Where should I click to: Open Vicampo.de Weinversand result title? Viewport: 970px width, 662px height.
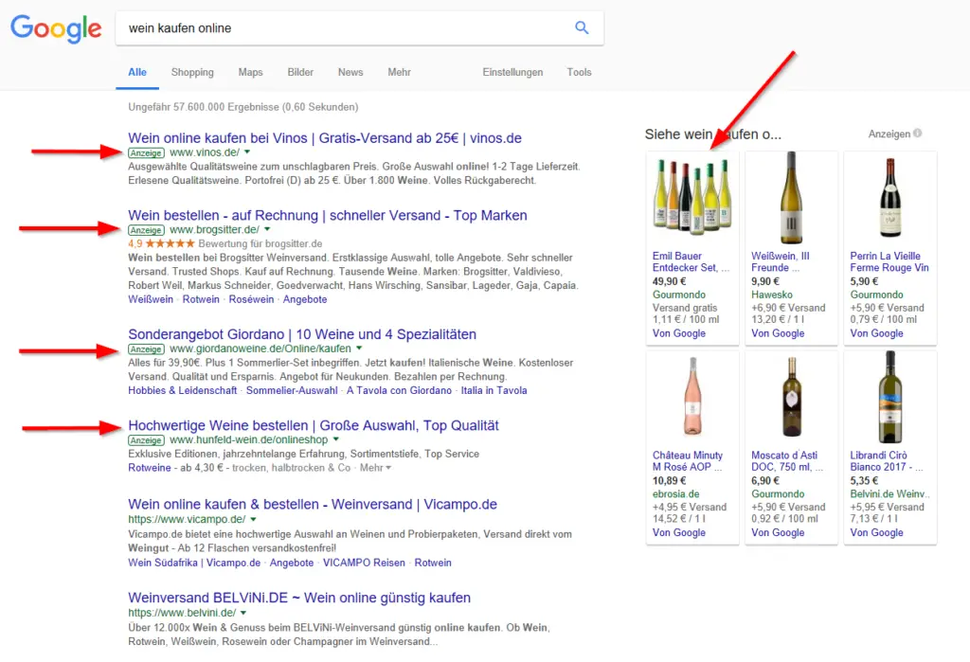[x=313, y=504]
